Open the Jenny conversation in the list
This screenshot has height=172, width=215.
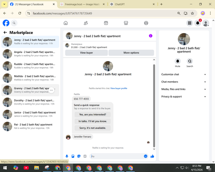(x=30, y=42)
